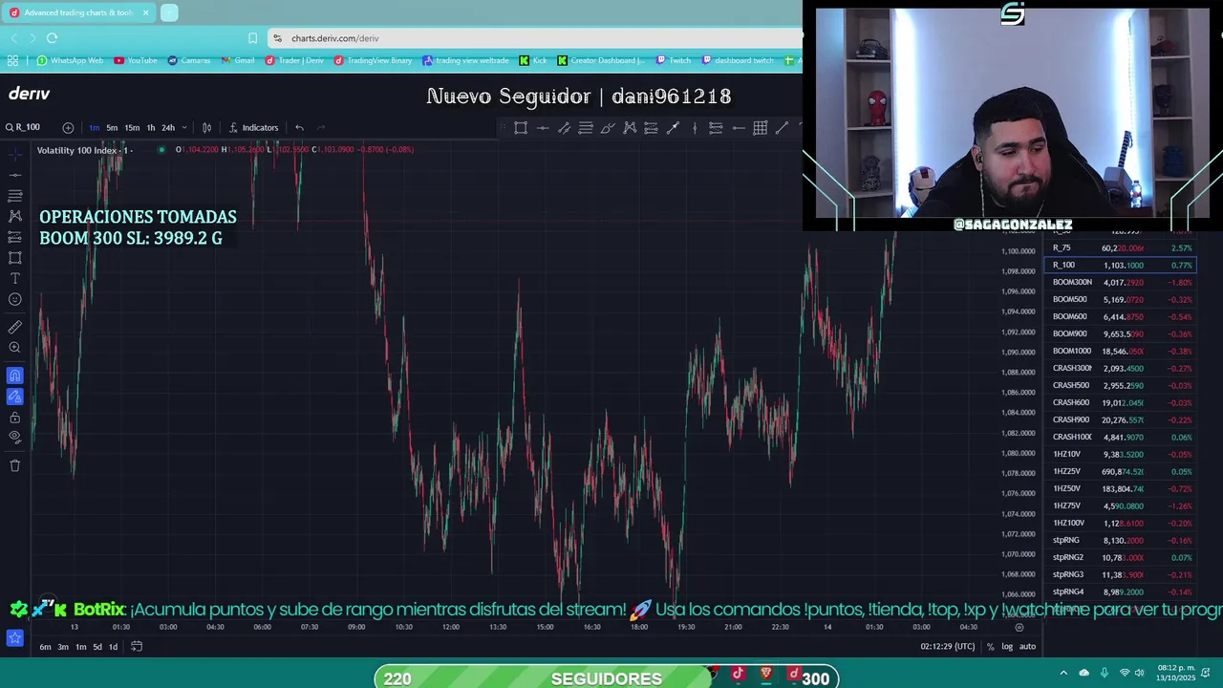
Task: Toggle magnet mode in left sidebar
Action: [x=15, y=376]
